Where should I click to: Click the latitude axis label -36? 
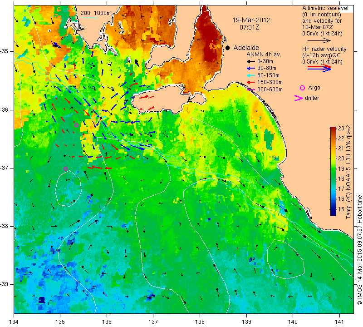pos(4,109)
